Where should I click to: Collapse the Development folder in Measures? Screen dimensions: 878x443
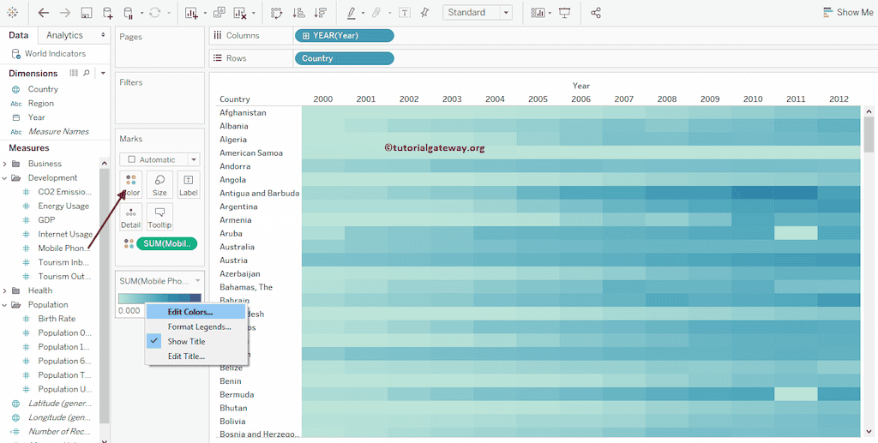click(x=5, y=178)
